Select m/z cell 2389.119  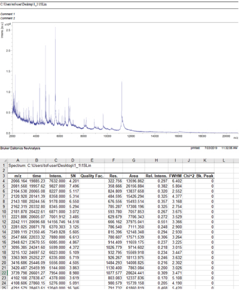coord(18,232)
